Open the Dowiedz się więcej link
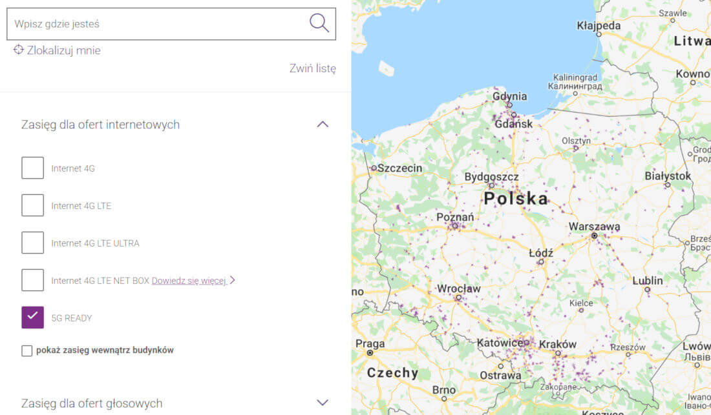 [x=188, y=281]
